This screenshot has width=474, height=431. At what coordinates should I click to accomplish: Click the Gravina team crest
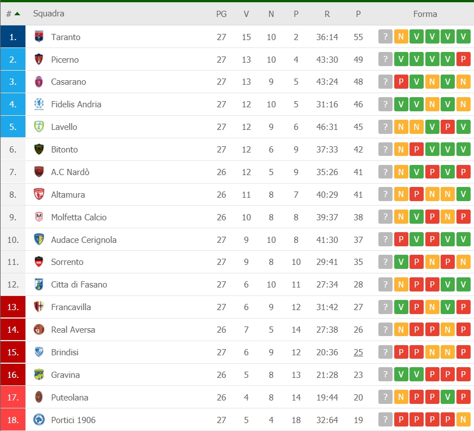click(39, 375)
